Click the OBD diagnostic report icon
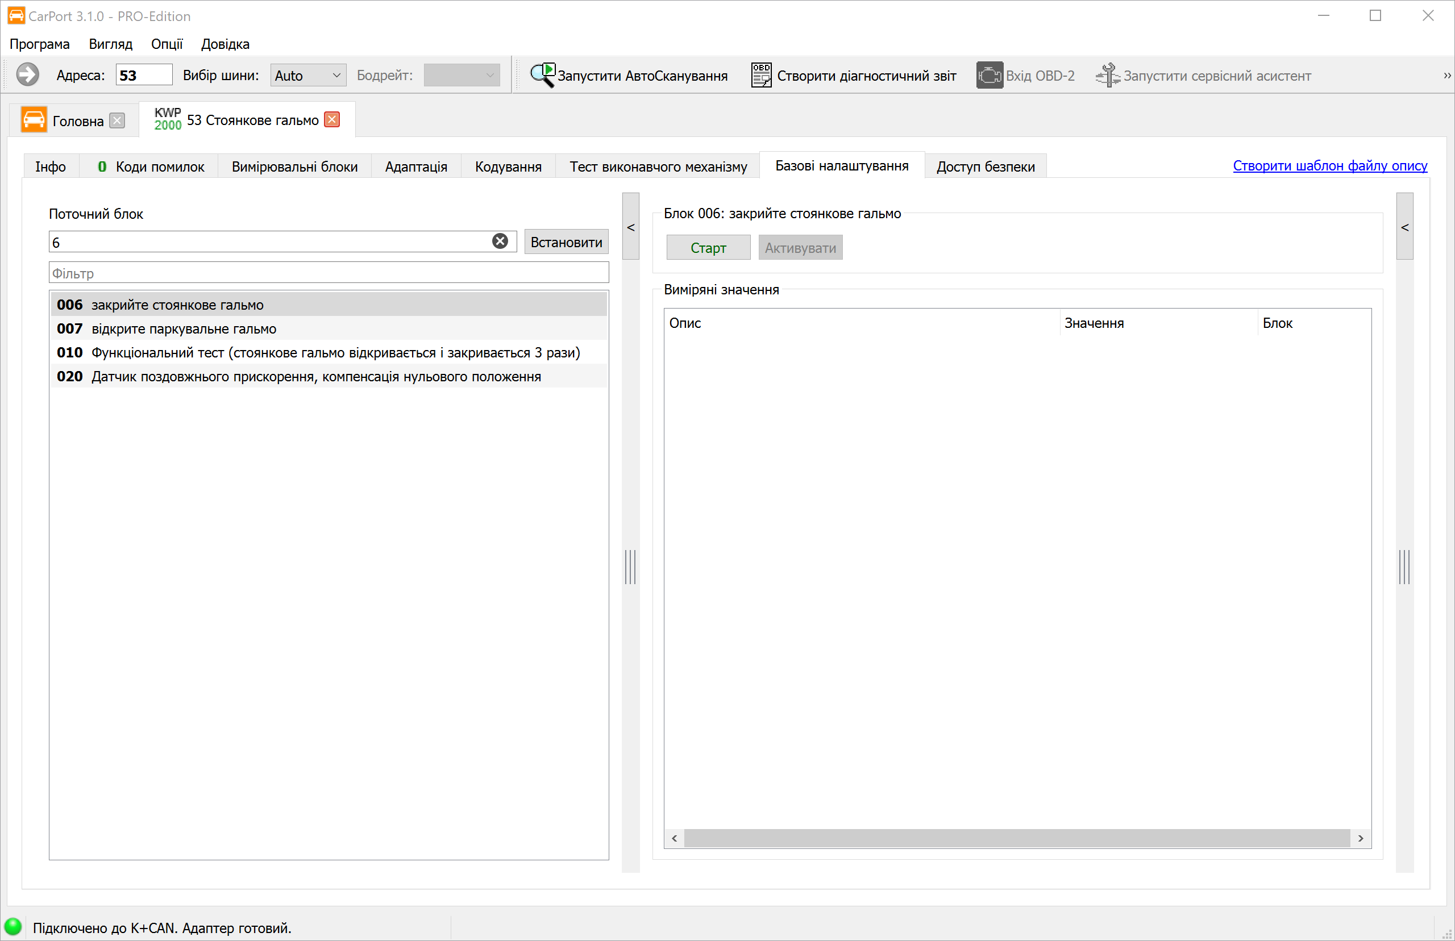Image resolution: width=1455 pixels, height=941 pixels. click(761, 75)
